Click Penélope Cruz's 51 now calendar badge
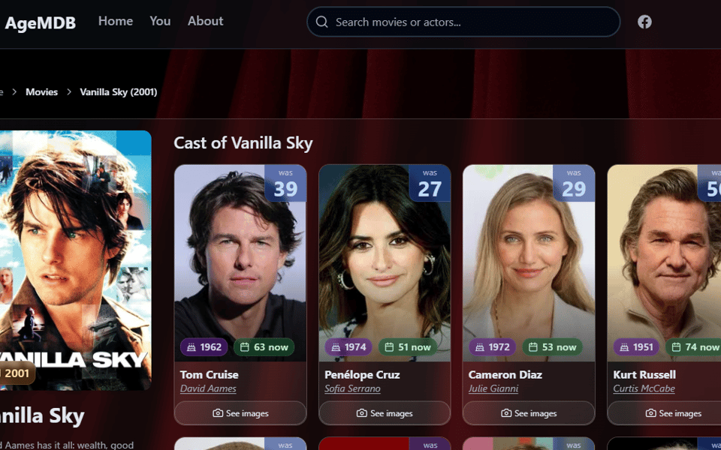This screenshot has width=721, height=450. click(x=408, y=347)
